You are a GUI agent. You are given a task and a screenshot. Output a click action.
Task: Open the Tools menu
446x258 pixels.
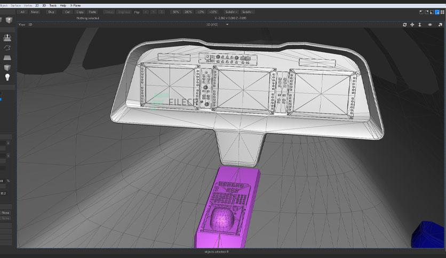[x=53, y=5]
